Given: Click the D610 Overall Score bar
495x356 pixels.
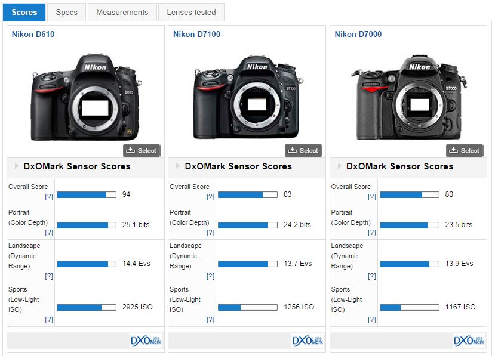Looking at the screenshot, I should (87, 195).
